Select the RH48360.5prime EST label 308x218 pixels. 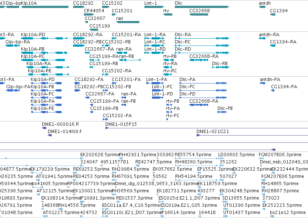click(194, 162)
